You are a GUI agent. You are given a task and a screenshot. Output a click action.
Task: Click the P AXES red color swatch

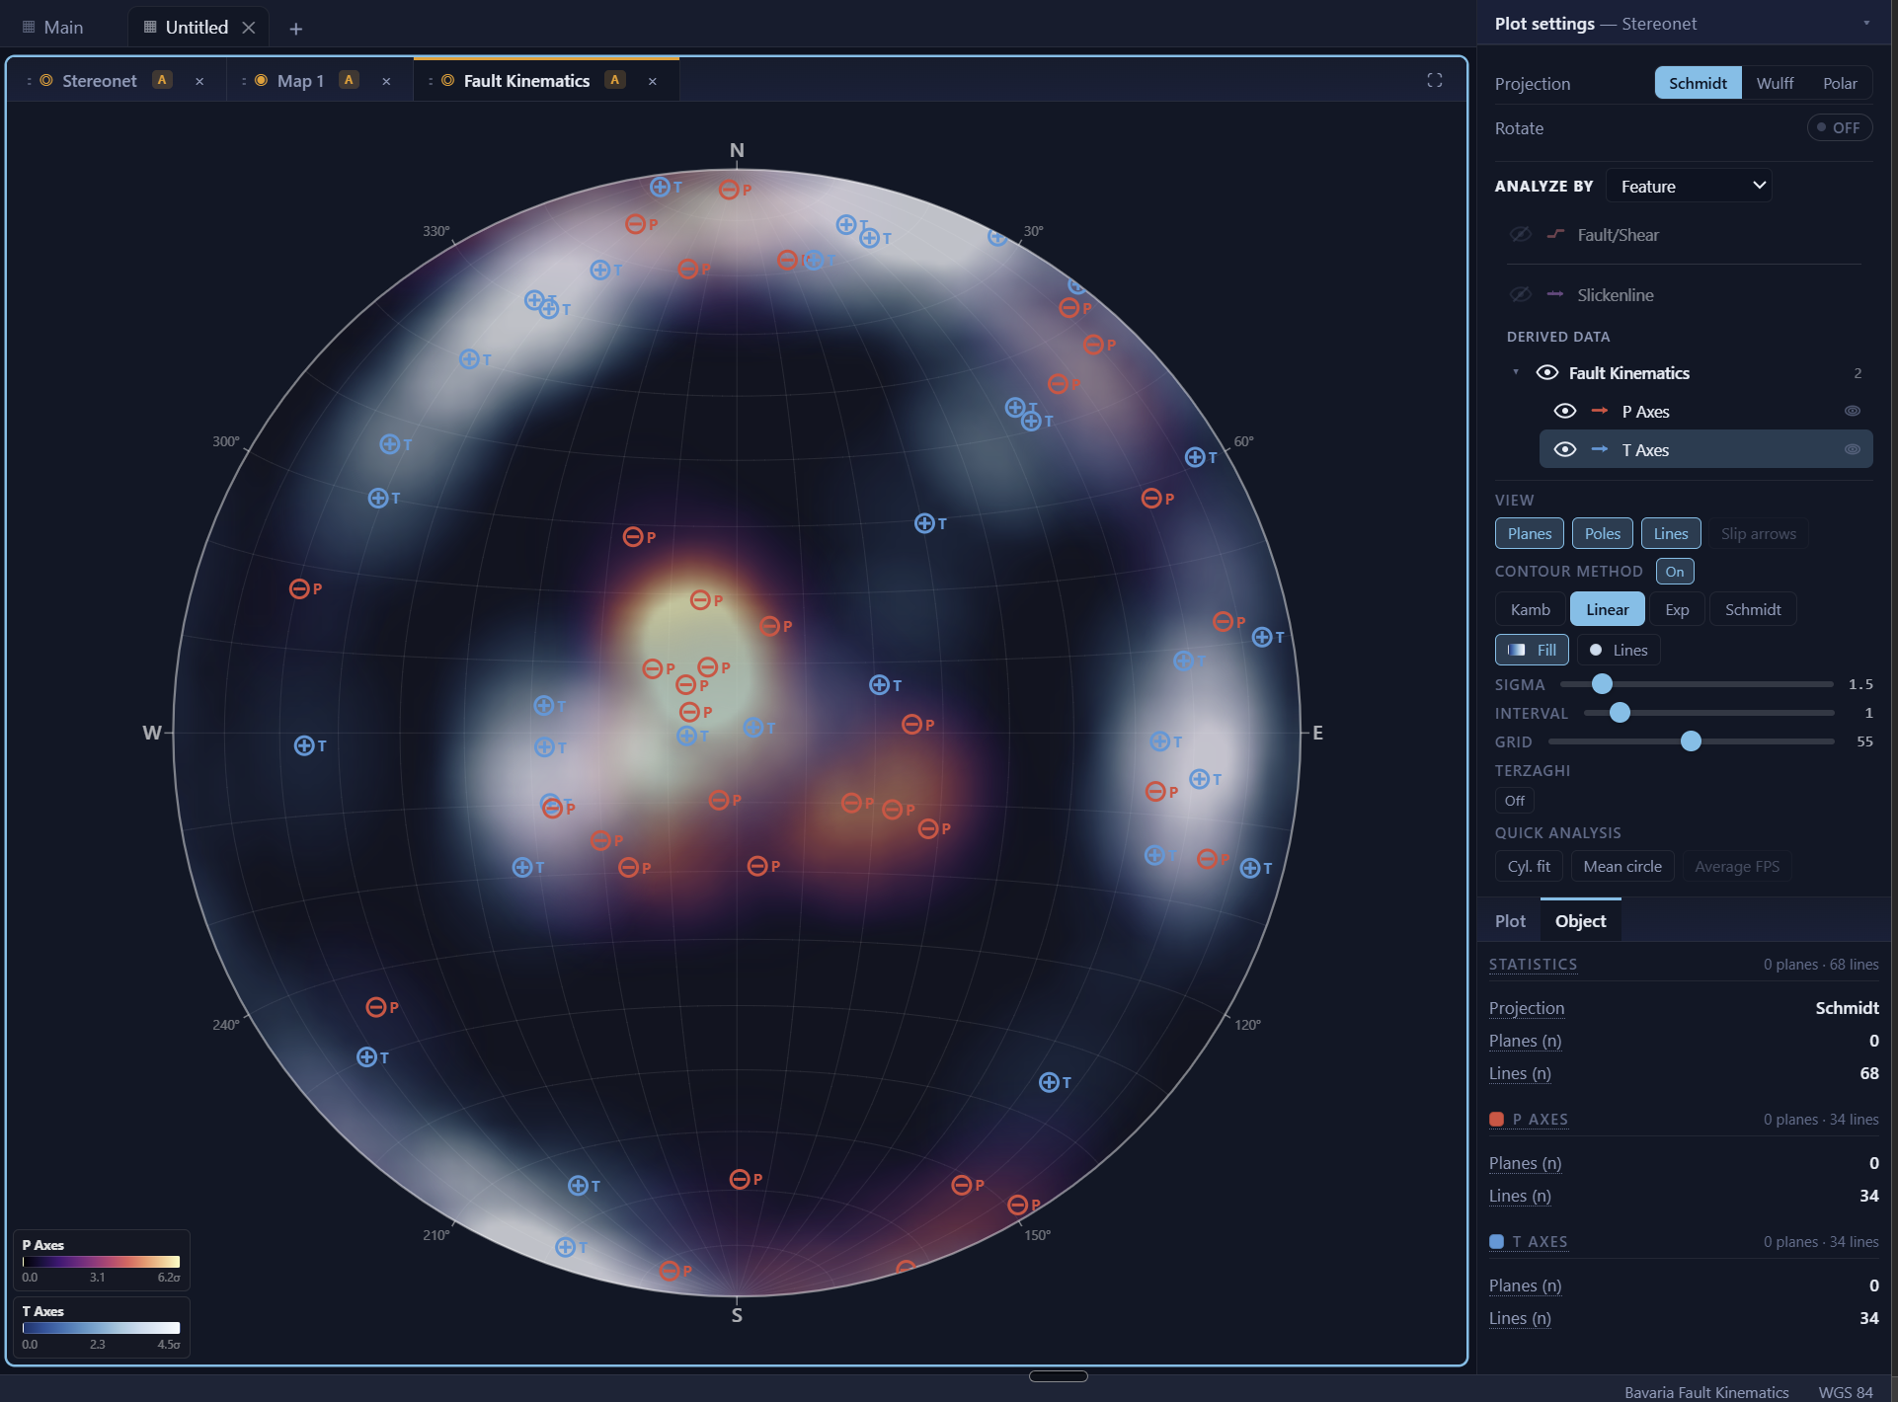tap(1497, 1120)
